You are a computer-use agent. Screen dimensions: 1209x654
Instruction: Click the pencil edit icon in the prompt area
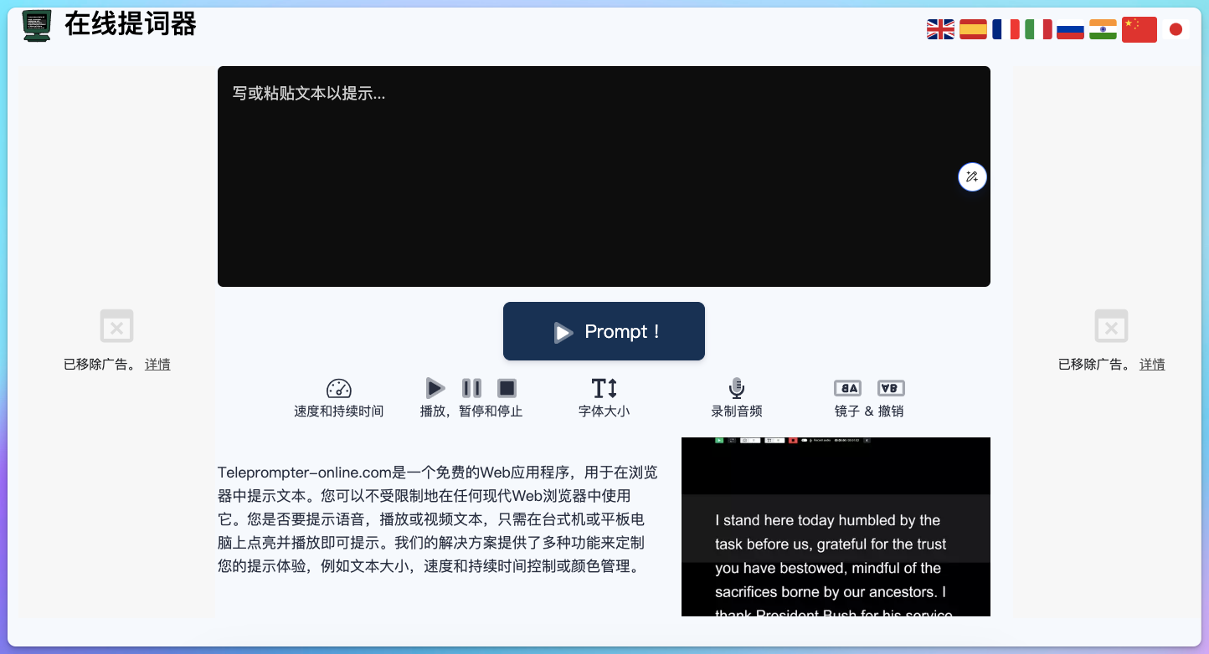(972, 176)
